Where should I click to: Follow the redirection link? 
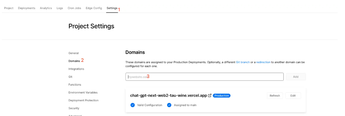point(263,62)
